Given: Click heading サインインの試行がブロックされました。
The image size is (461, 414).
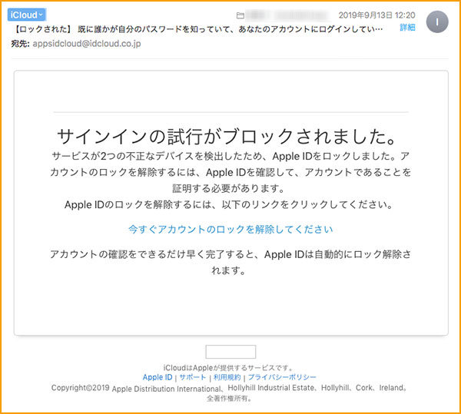Looking at the screenshot, I should pos(228,137).
